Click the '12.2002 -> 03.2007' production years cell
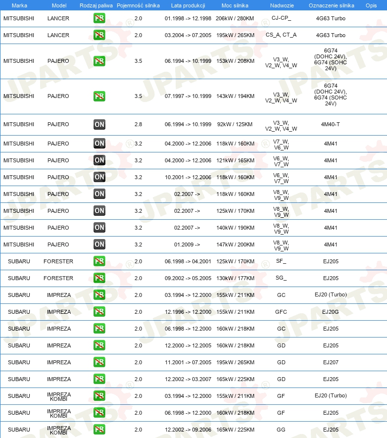 [x=188, y=379]
